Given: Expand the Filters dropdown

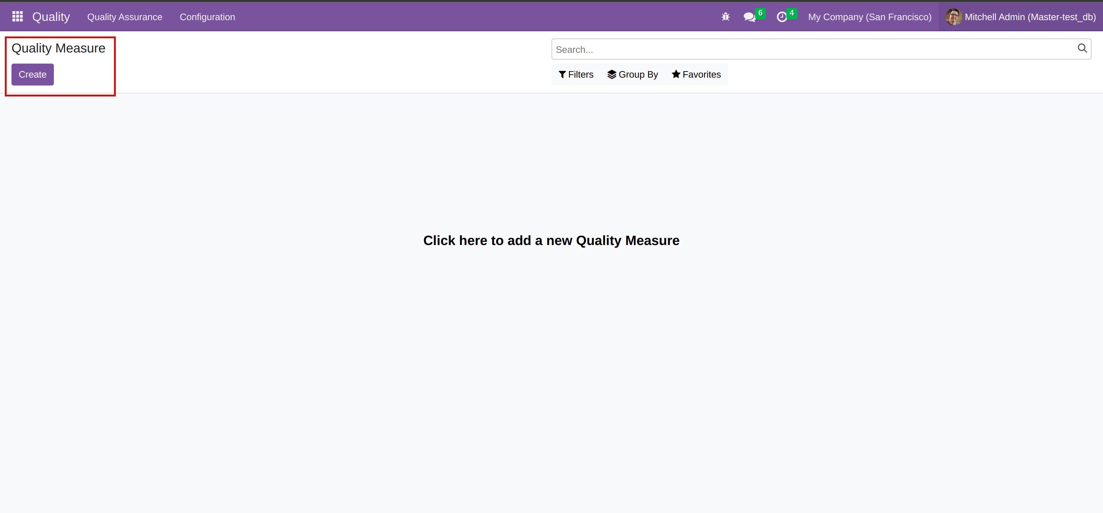Looking at the screenshot, I should 576,75.
